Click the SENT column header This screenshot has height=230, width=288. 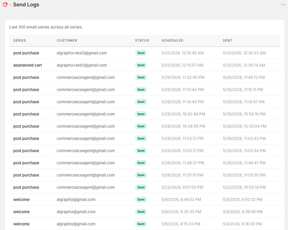[228, 40]
